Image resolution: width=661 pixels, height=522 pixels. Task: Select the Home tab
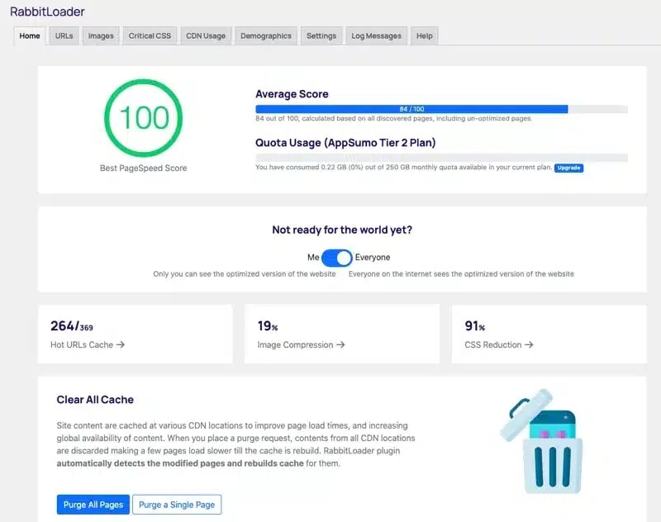[30, 36]
